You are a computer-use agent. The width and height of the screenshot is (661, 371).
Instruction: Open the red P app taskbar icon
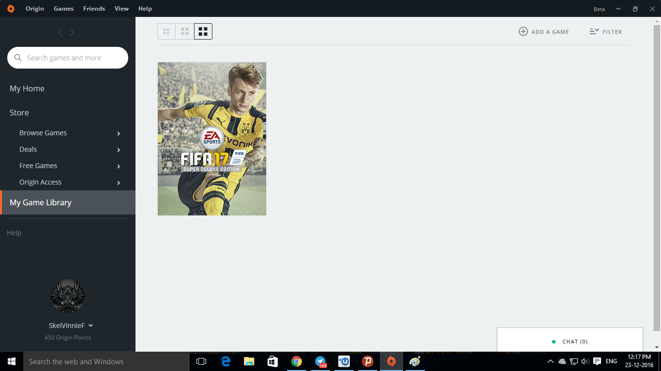tap(368, 361)
